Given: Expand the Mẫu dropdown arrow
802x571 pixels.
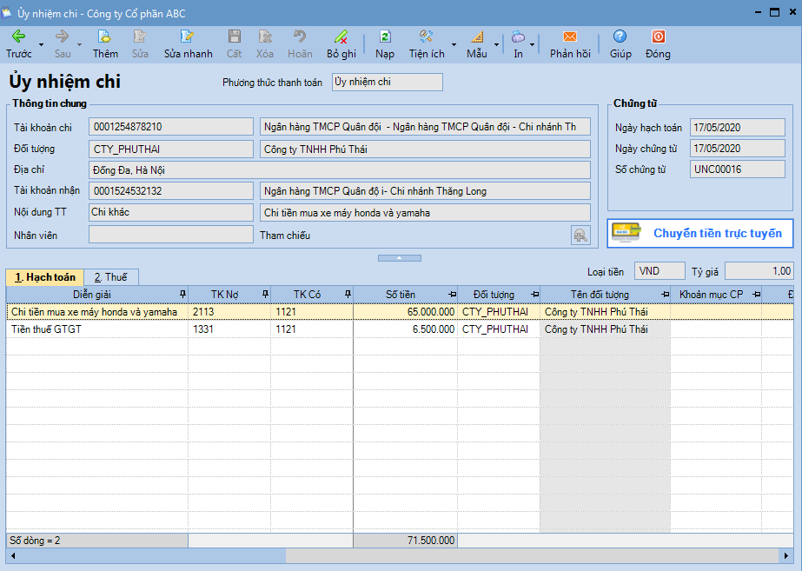Looking at the screenshot, I should [496, 44].
